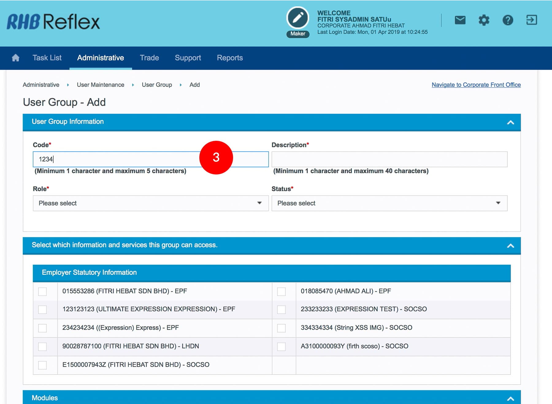Open the Role dropdown
552x404 pixels.
pyautogui.click(x=151, y=203)
